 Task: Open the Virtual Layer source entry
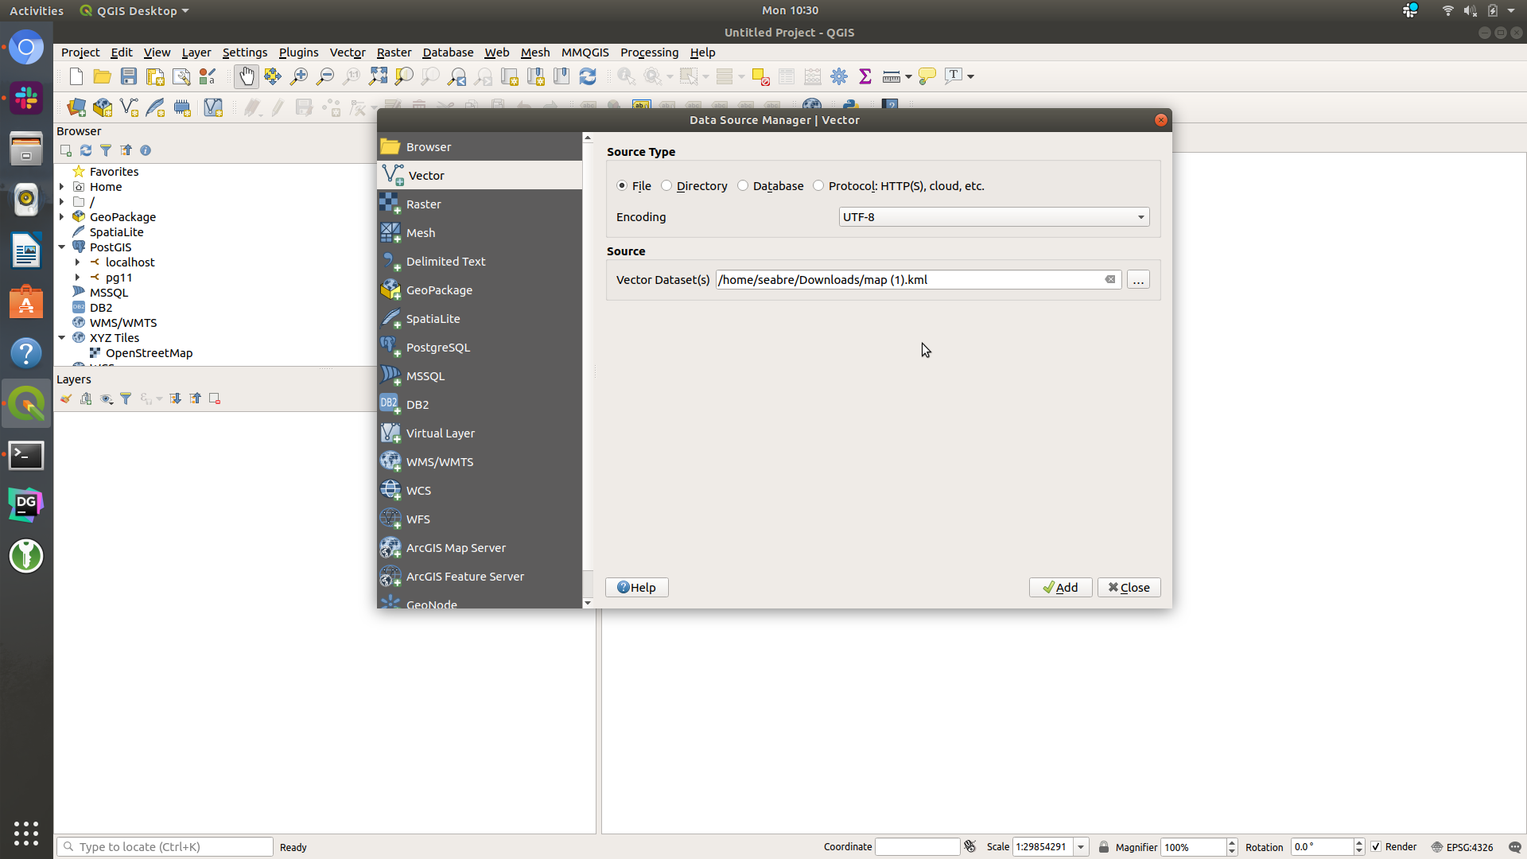pos(440,433)
